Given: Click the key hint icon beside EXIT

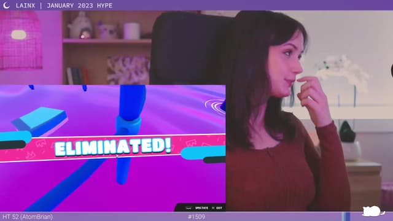Looking at the screenshot, I should (213, 208).
